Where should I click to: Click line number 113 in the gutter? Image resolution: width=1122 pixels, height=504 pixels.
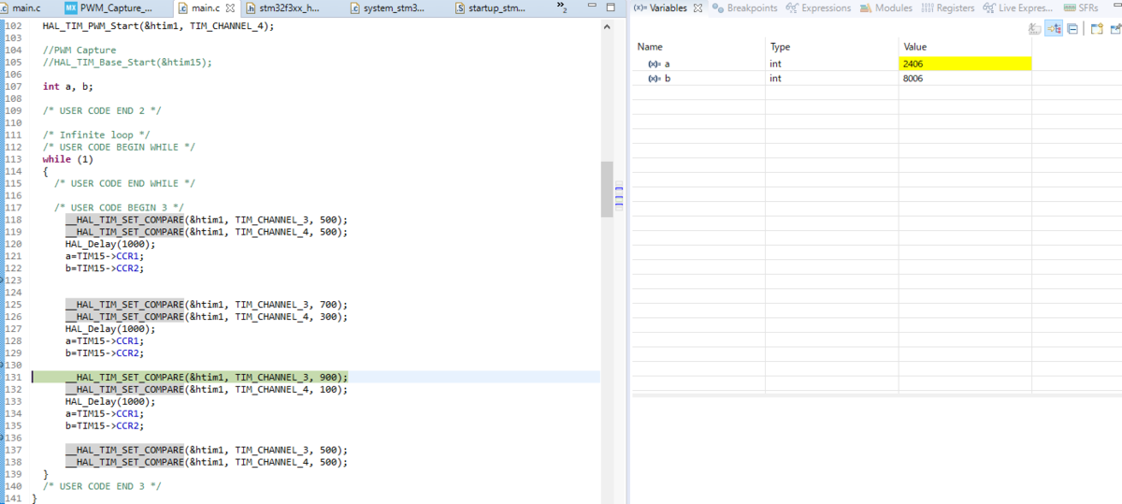tap(13, 159)
